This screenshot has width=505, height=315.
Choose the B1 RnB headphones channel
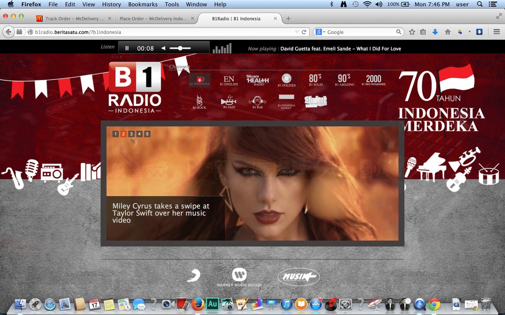[x=257, y=102]
